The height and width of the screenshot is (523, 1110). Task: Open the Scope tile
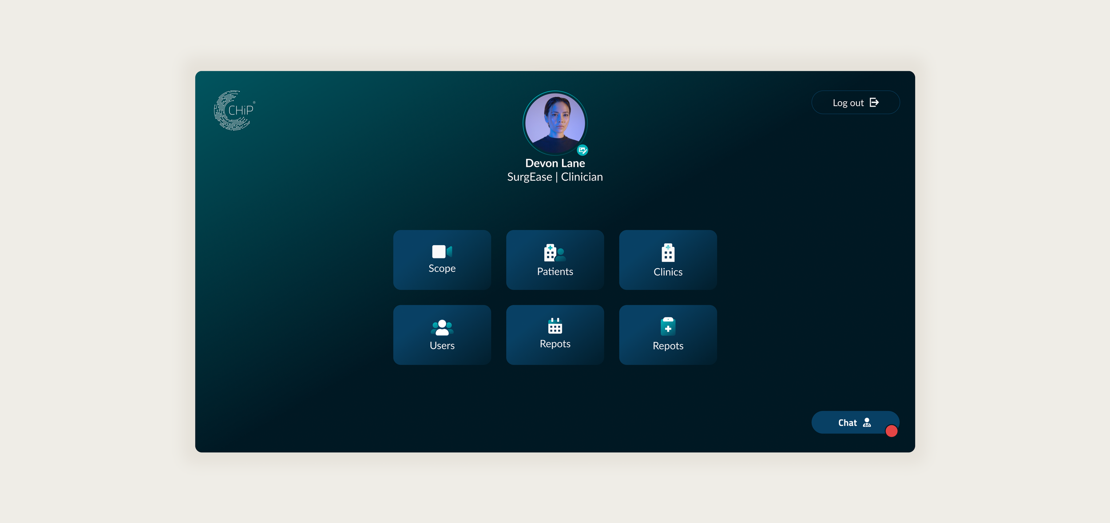pyautogui.click(x=442, y=260)
